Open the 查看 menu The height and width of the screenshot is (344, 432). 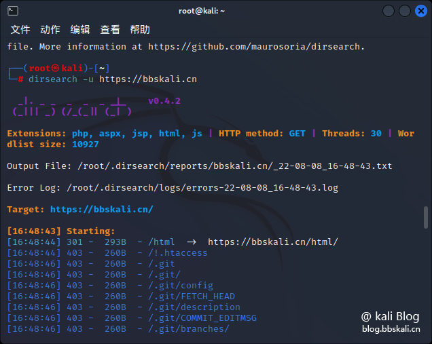coord(110,29)
